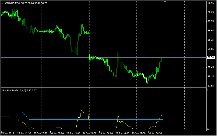Click the 29 Jun 06:00 time label
The image size is (217, 136).
[106, 133]
